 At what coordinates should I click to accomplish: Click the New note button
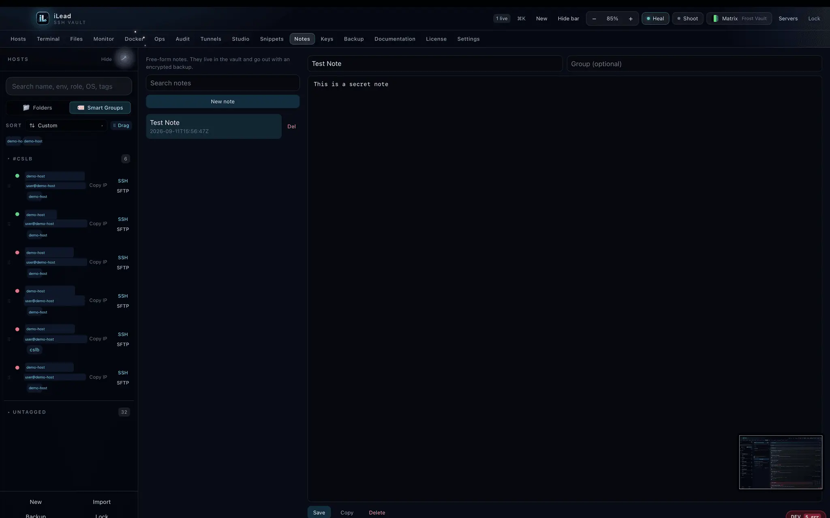[222, 102]
